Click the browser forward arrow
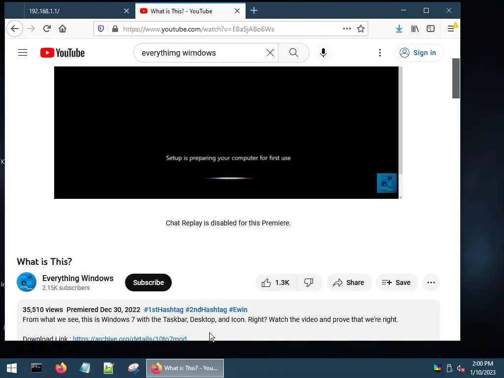Viewport: 504px width, 378px height. point(31,29)
